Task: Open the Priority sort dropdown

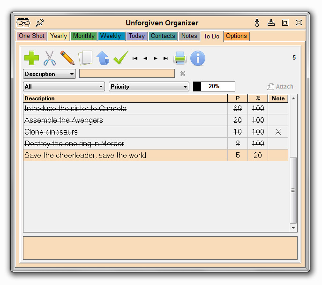Action: point(149,87)
